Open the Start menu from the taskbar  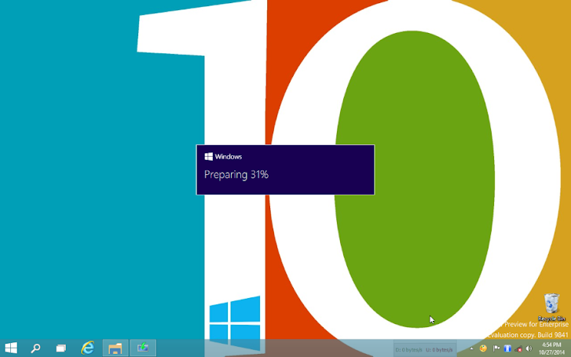click(11, 348)
